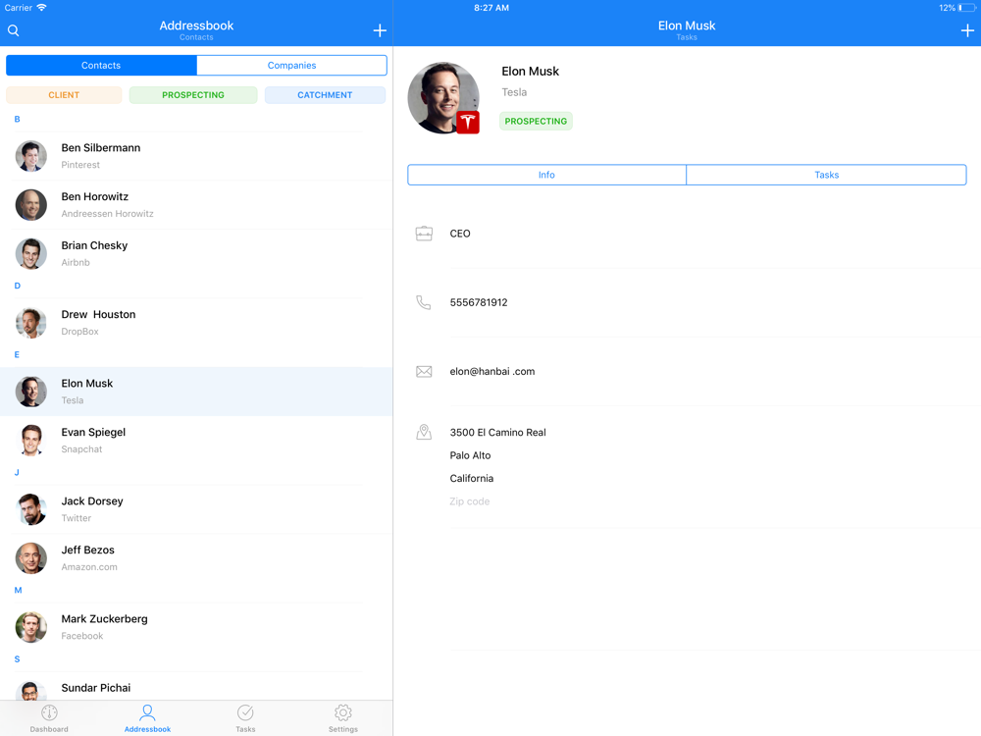
Task: Click the search magnifier icon in Addressbook
Action: (x=14, y=30)
